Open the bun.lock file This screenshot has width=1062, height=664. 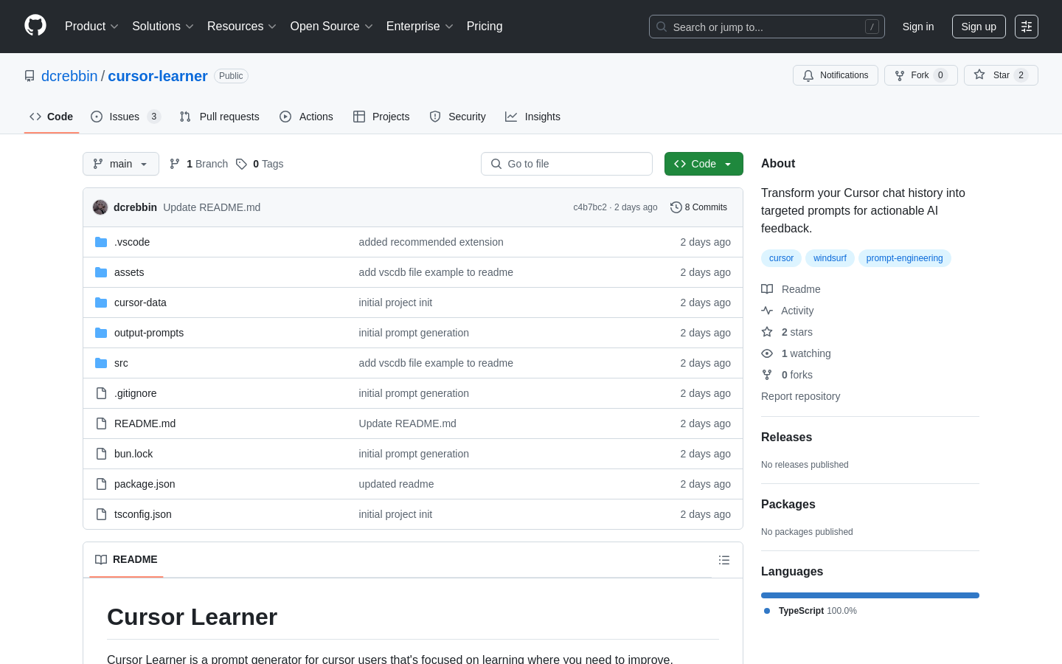(x=133, y=454)
